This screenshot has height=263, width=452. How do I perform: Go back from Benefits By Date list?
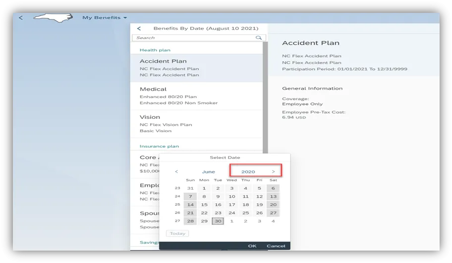(139, 28)
